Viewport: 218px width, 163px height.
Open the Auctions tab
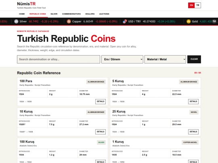(104, 14)
